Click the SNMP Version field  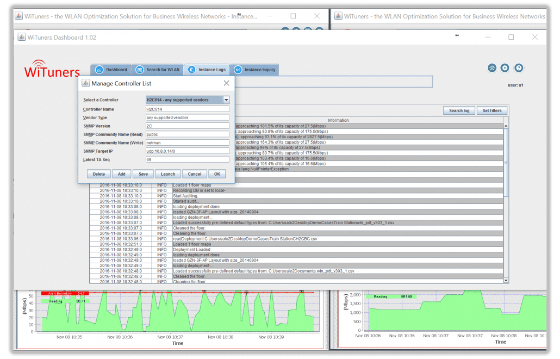[188, 126]
